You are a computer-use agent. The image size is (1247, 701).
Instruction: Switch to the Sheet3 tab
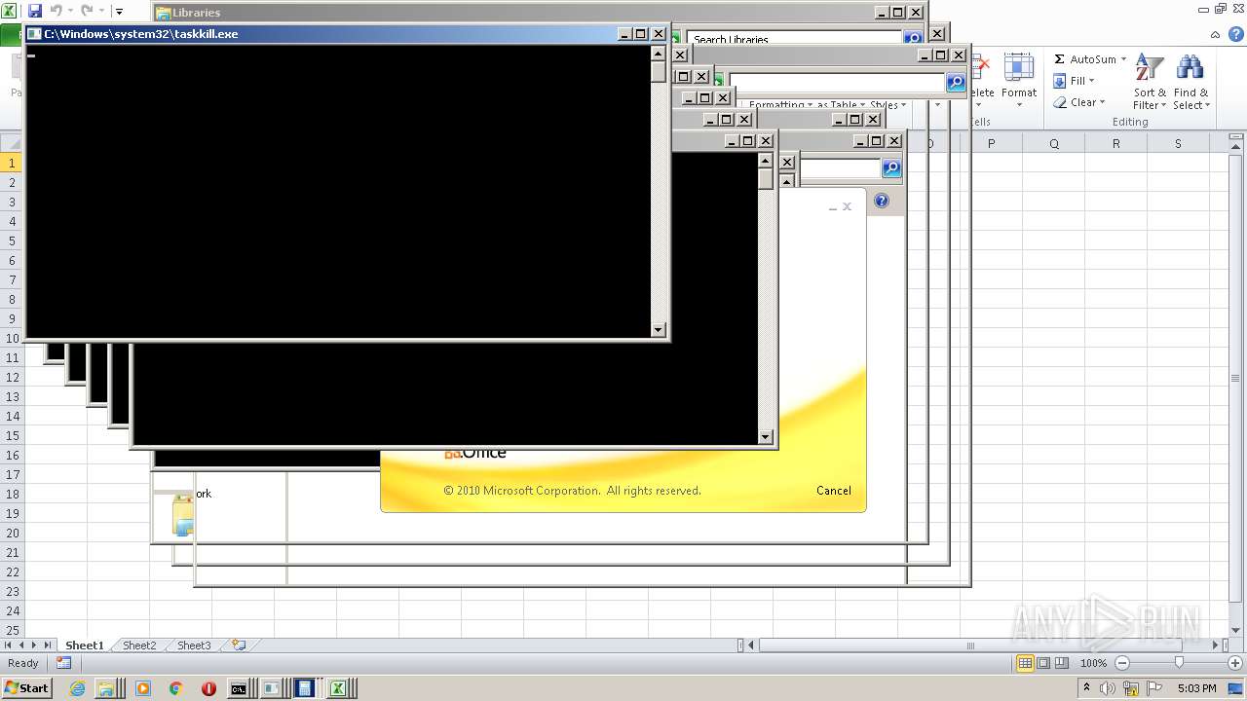[x=193, y=646]
